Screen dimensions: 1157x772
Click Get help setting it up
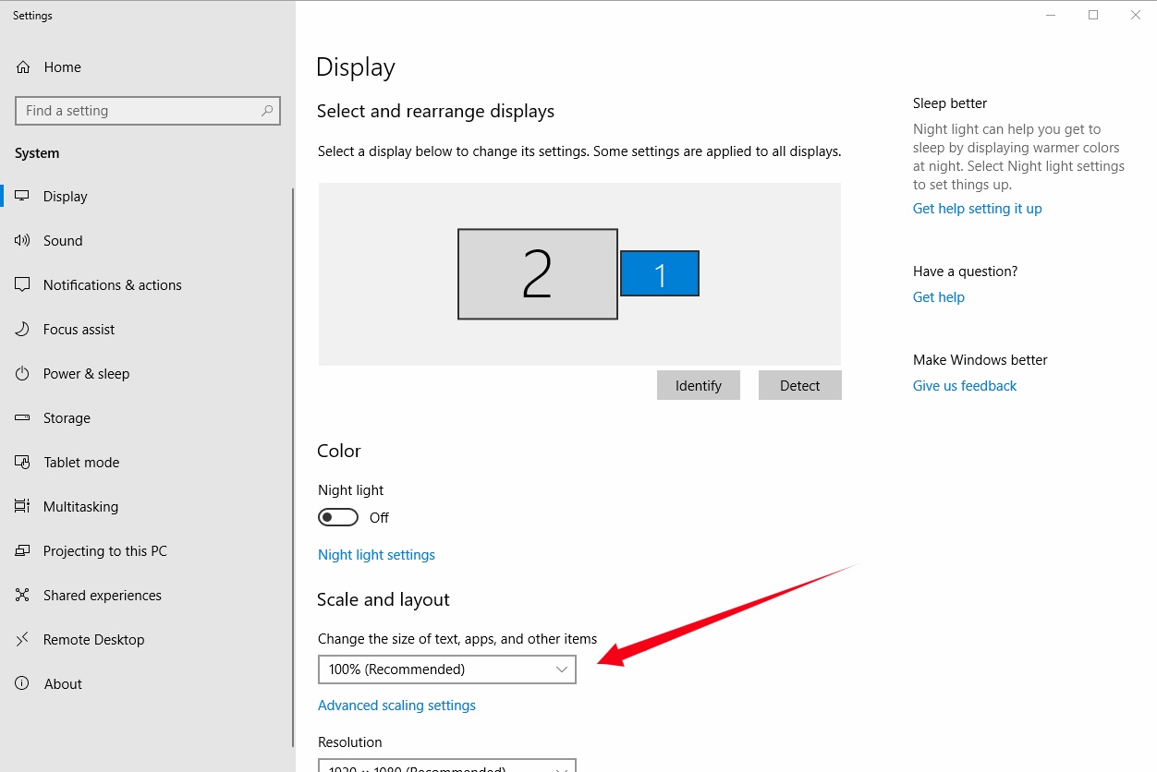pyautogui.click(x=977, y=209)
